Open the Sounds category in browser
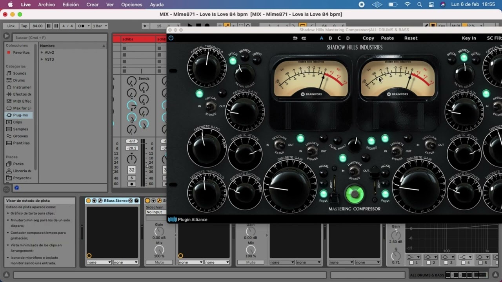Viewport: 502px width, 282px height. point(20,73)
